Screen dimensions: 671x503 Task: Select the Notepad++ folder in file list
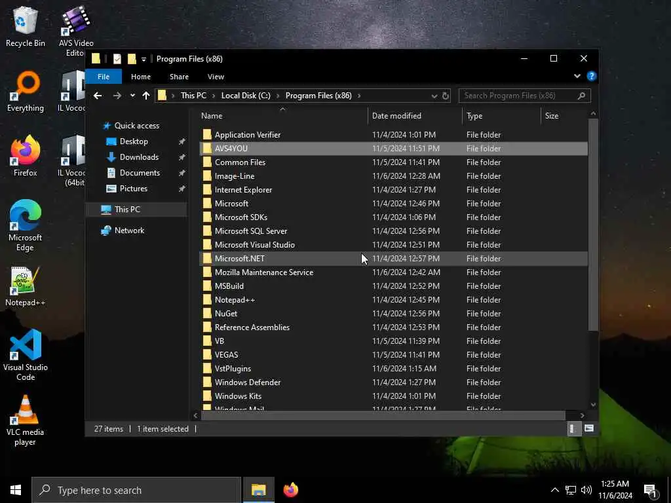393,300
